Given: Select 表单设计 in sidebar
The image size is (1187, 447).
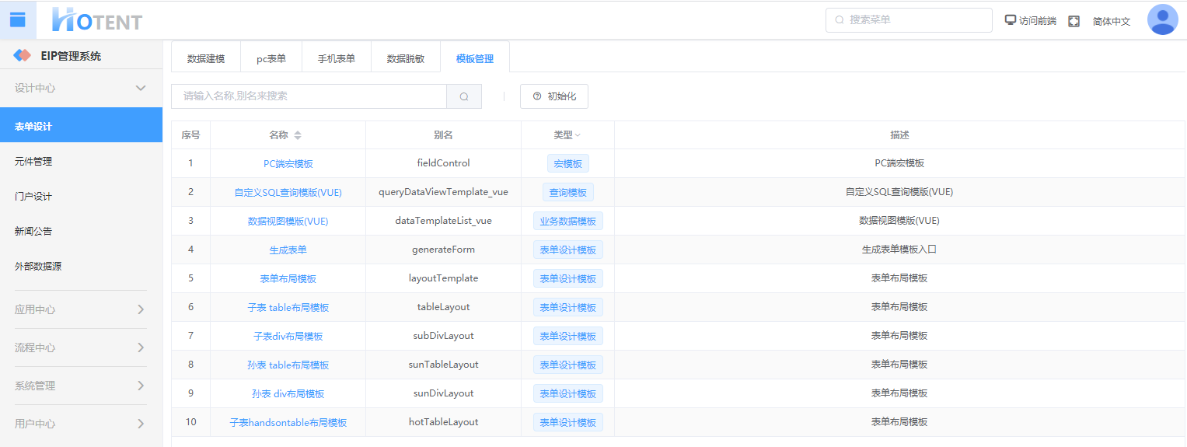Looking at the screenshot, I should (x=81, y=126).
